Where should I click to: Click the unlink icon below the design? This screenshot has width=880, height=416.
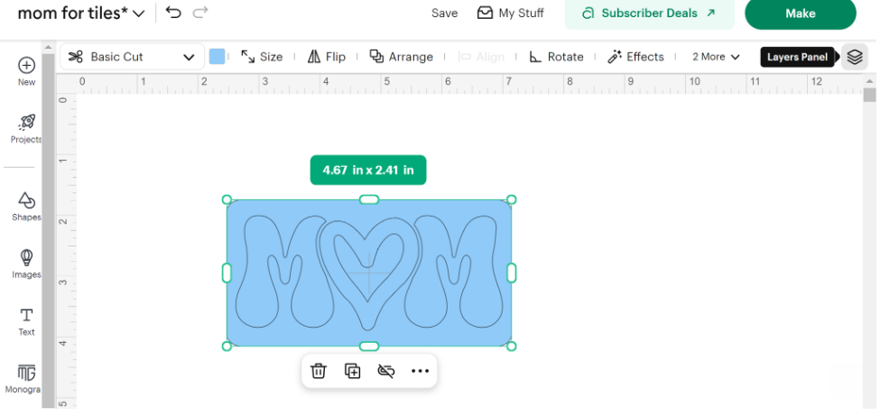(386, 371)
